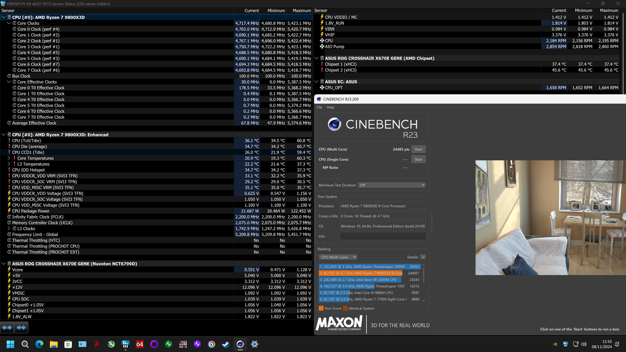Click the NVIDIA tray icon
Image resolution: width=626 pixels, height=352 pixels.
click(x=555, y=344)
